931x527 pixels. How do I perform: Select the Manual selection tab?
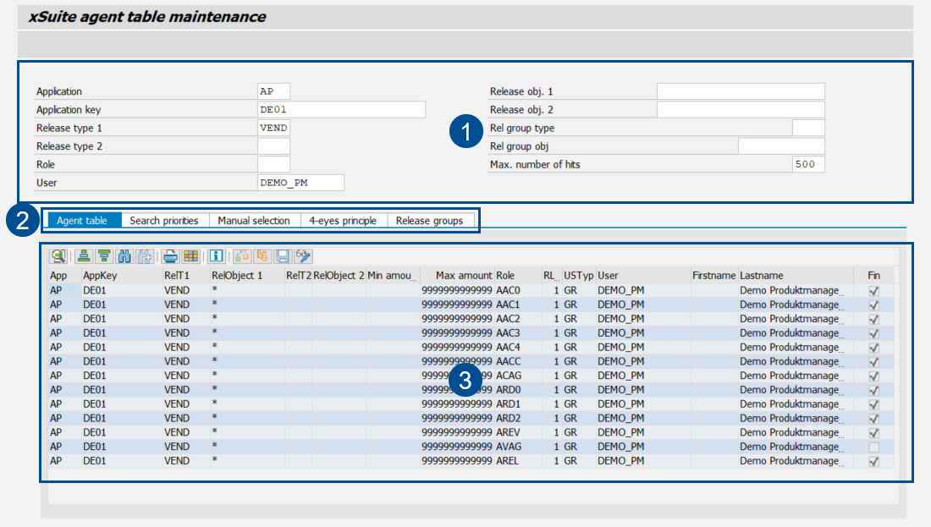(253, 221)
